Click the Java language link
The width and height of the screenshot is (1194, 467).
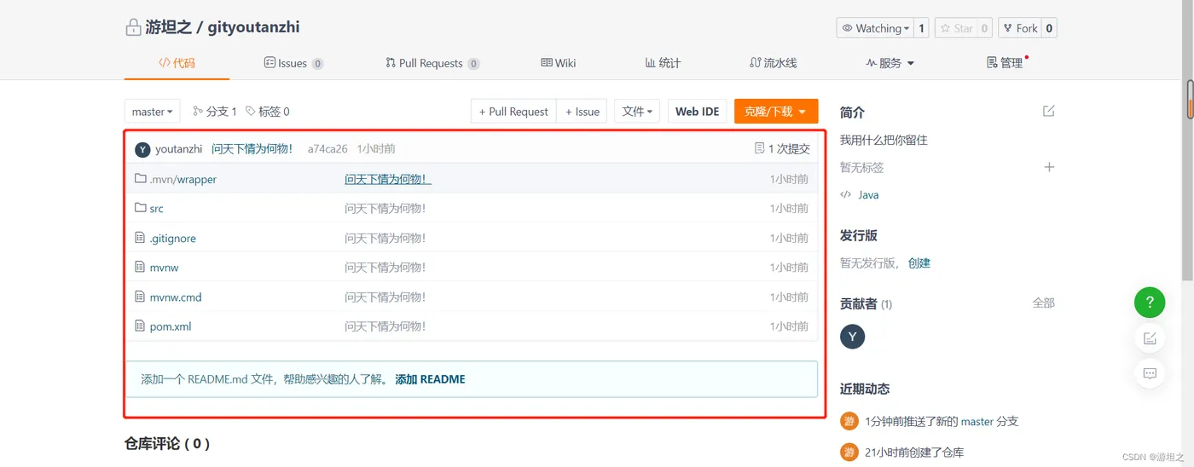point(868,195)
